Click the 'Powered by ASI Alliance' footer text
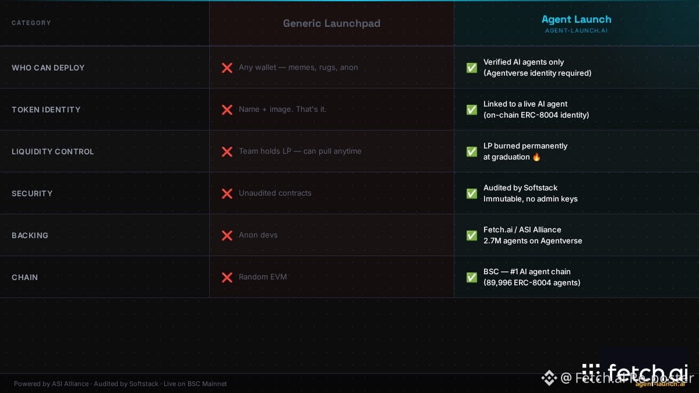The image size is (699, 393). [x=51, y=384]
